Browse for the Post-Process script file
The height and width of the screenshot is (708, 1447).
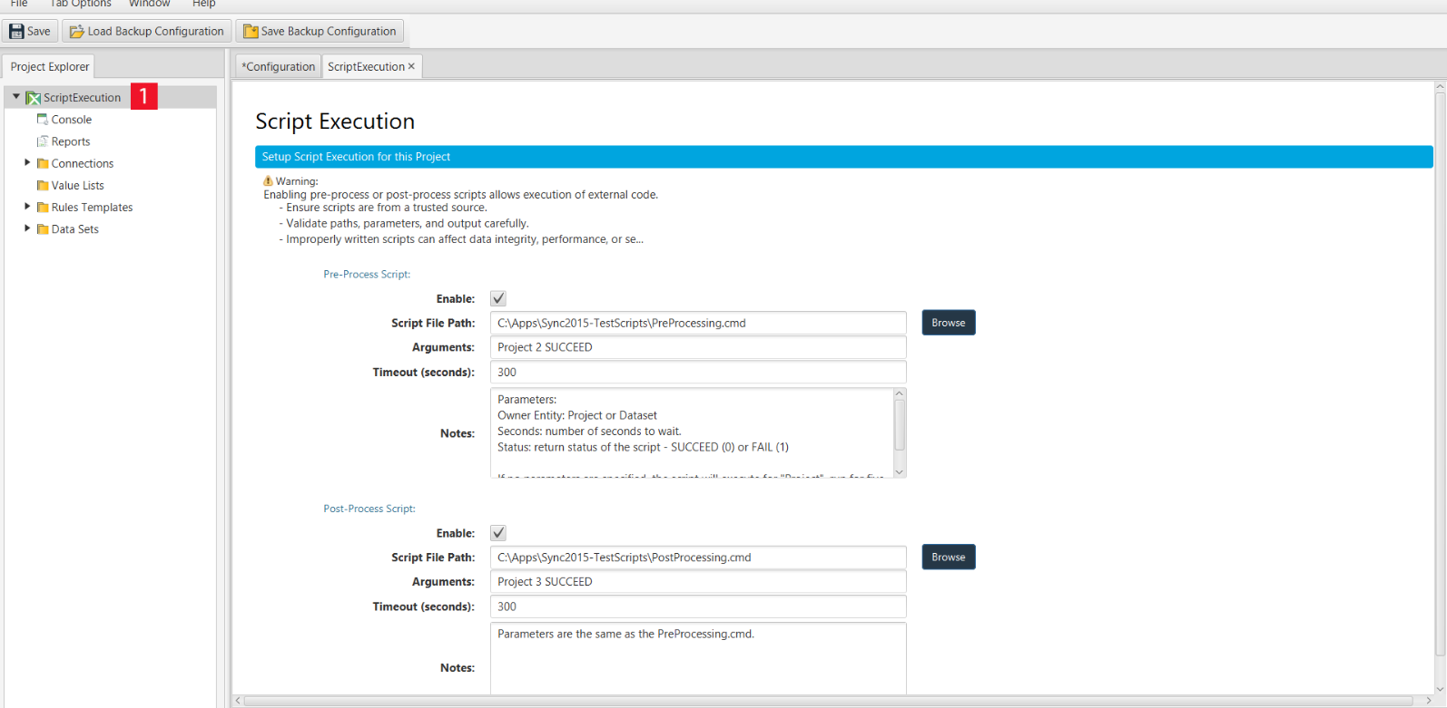949,558
